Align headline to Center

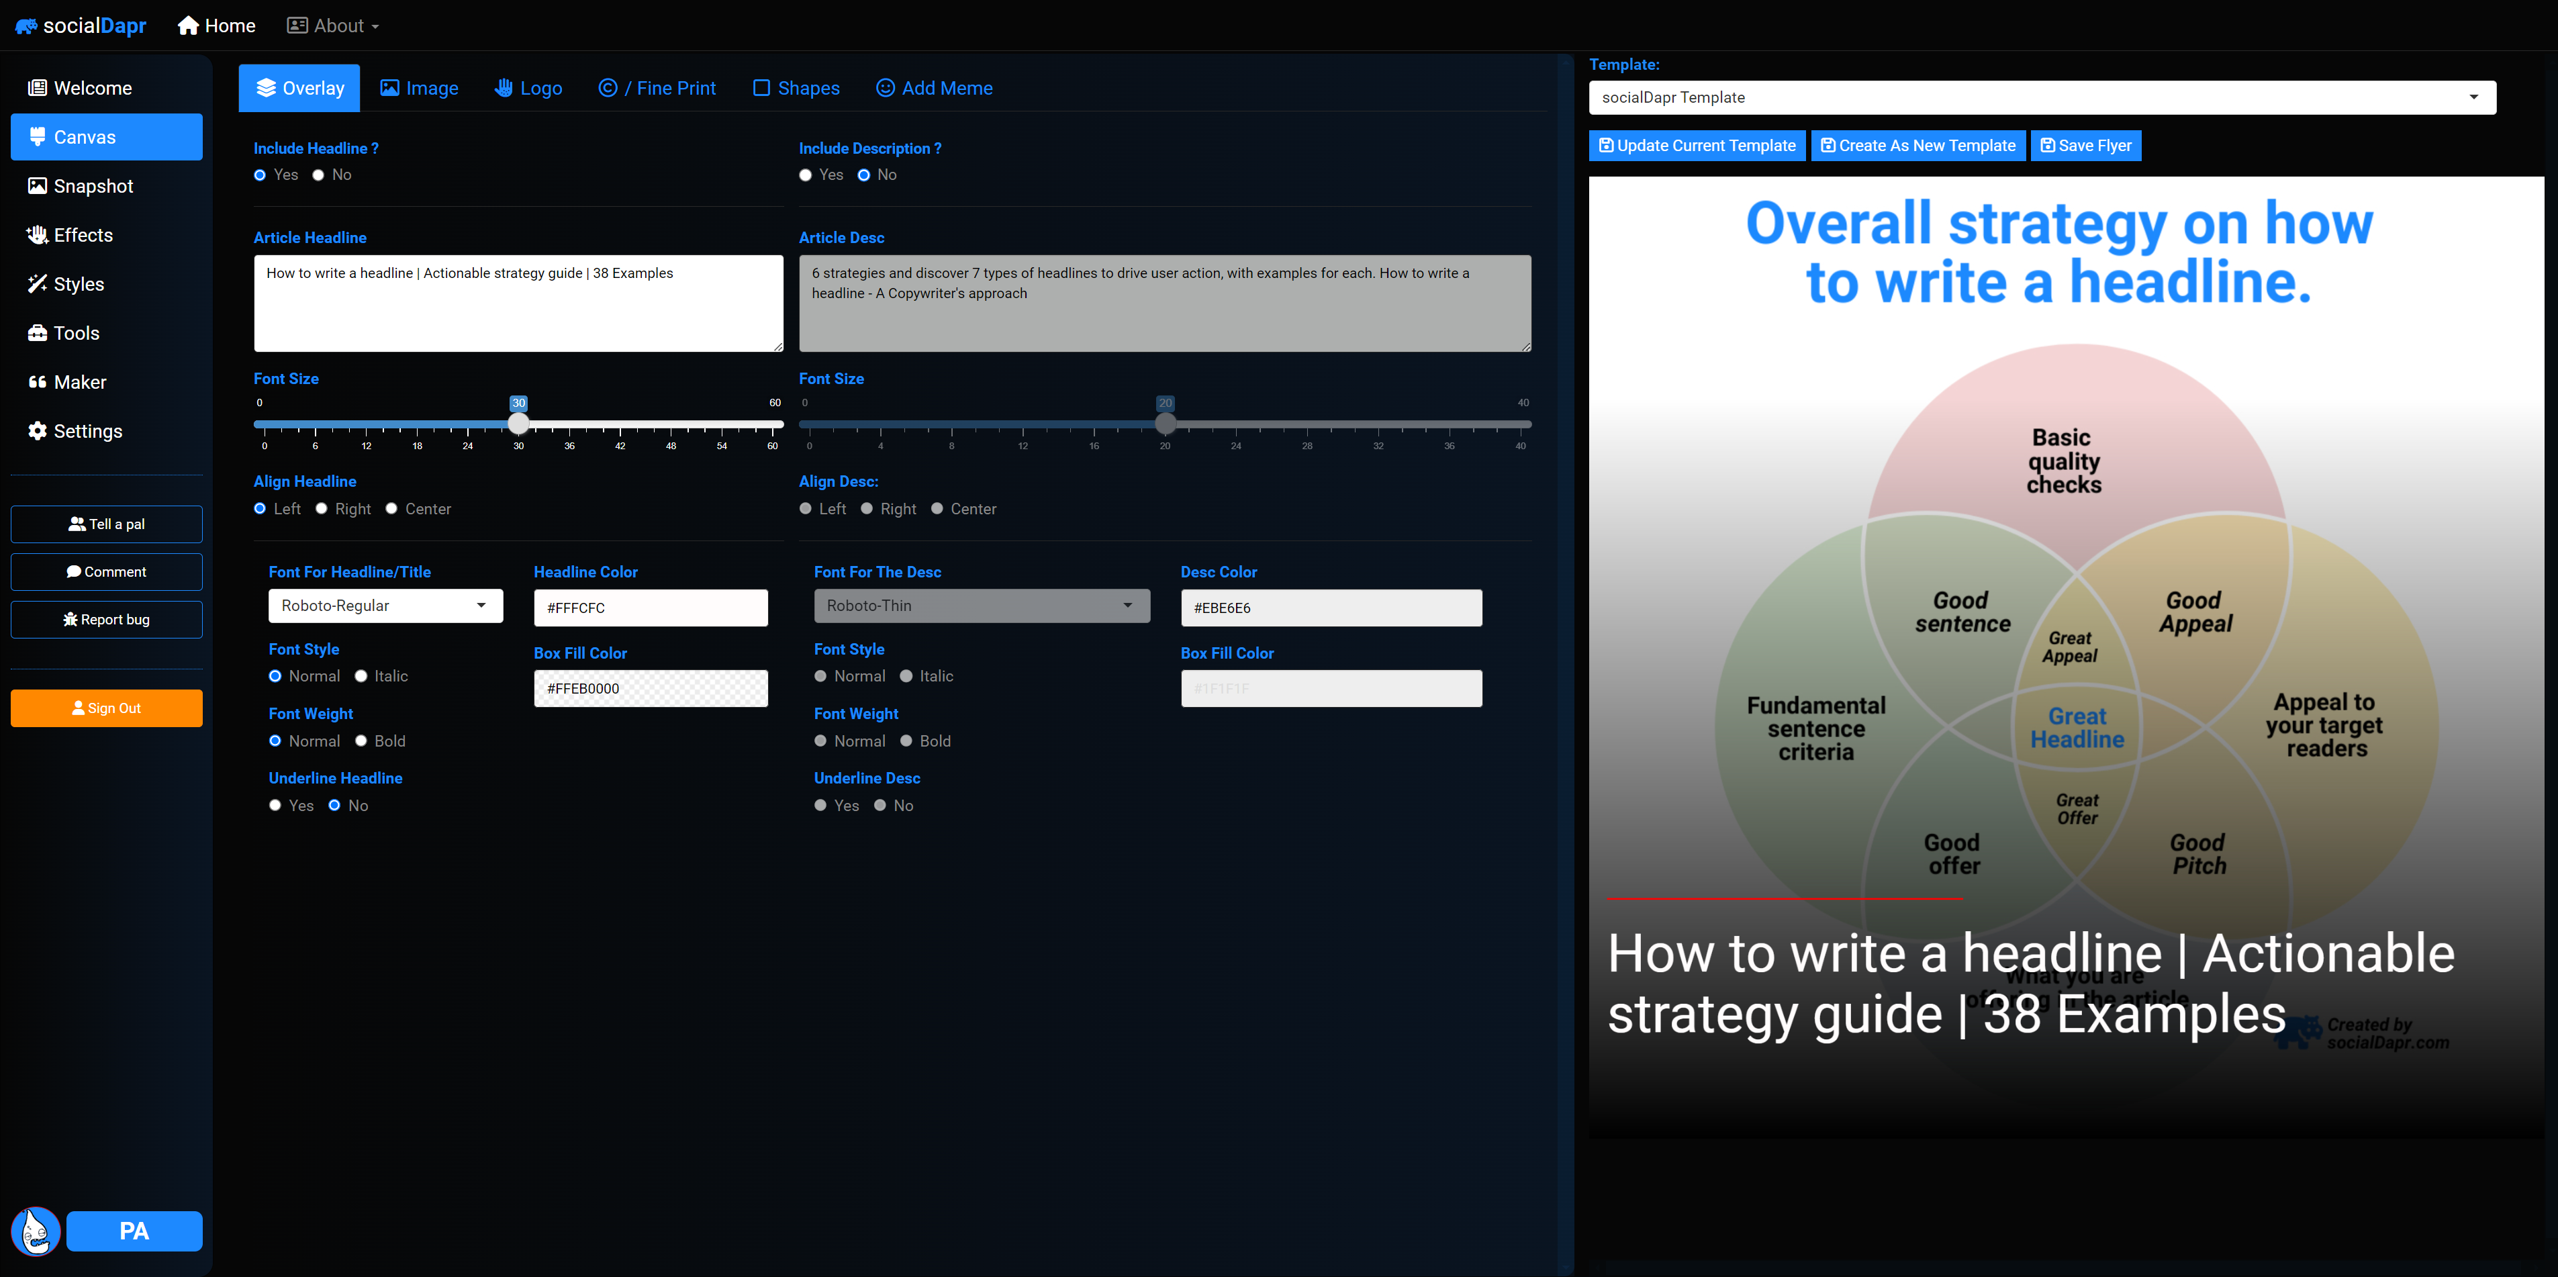click(x=391, y=508)
